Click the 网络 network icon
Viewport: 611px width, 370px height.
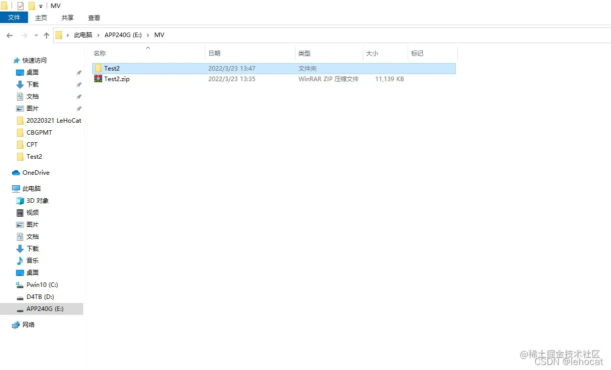pyautogui.click(x=16, y=324)
